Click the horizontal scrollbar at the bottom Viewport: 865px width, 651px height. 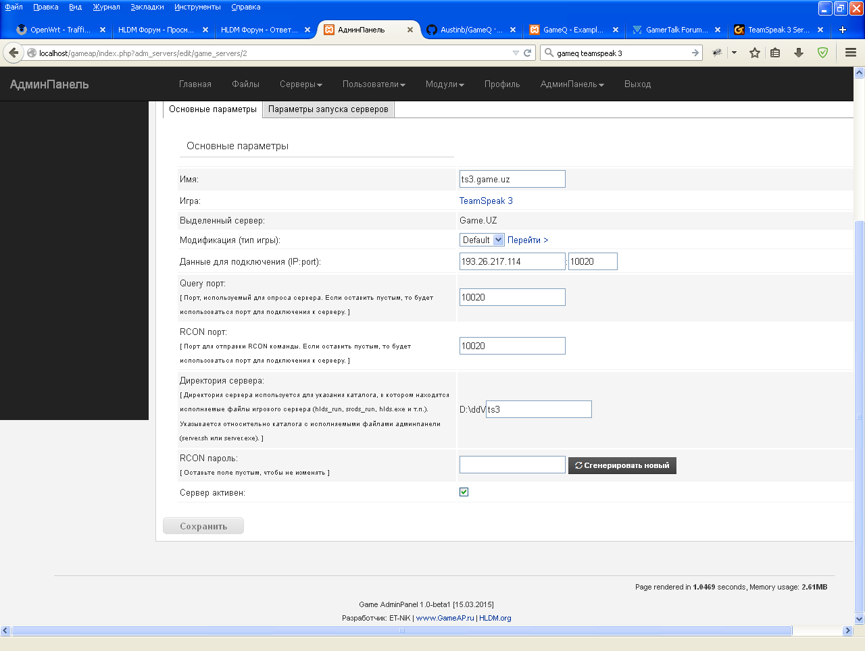pyautogui.click(x=401, y=631)
